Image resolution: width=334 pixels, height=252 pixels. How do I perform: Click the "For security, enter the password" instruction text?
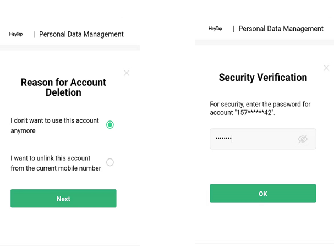[x=260, y=104]
